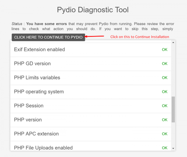The width and height of the screenshot is (187, 157).
Task: Click the scrollbar down arrow
Action: point(173,148)
